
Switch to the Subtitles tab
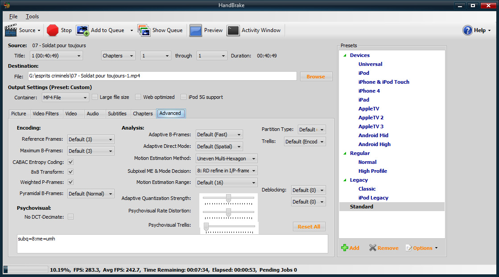(x=117, y=114)
